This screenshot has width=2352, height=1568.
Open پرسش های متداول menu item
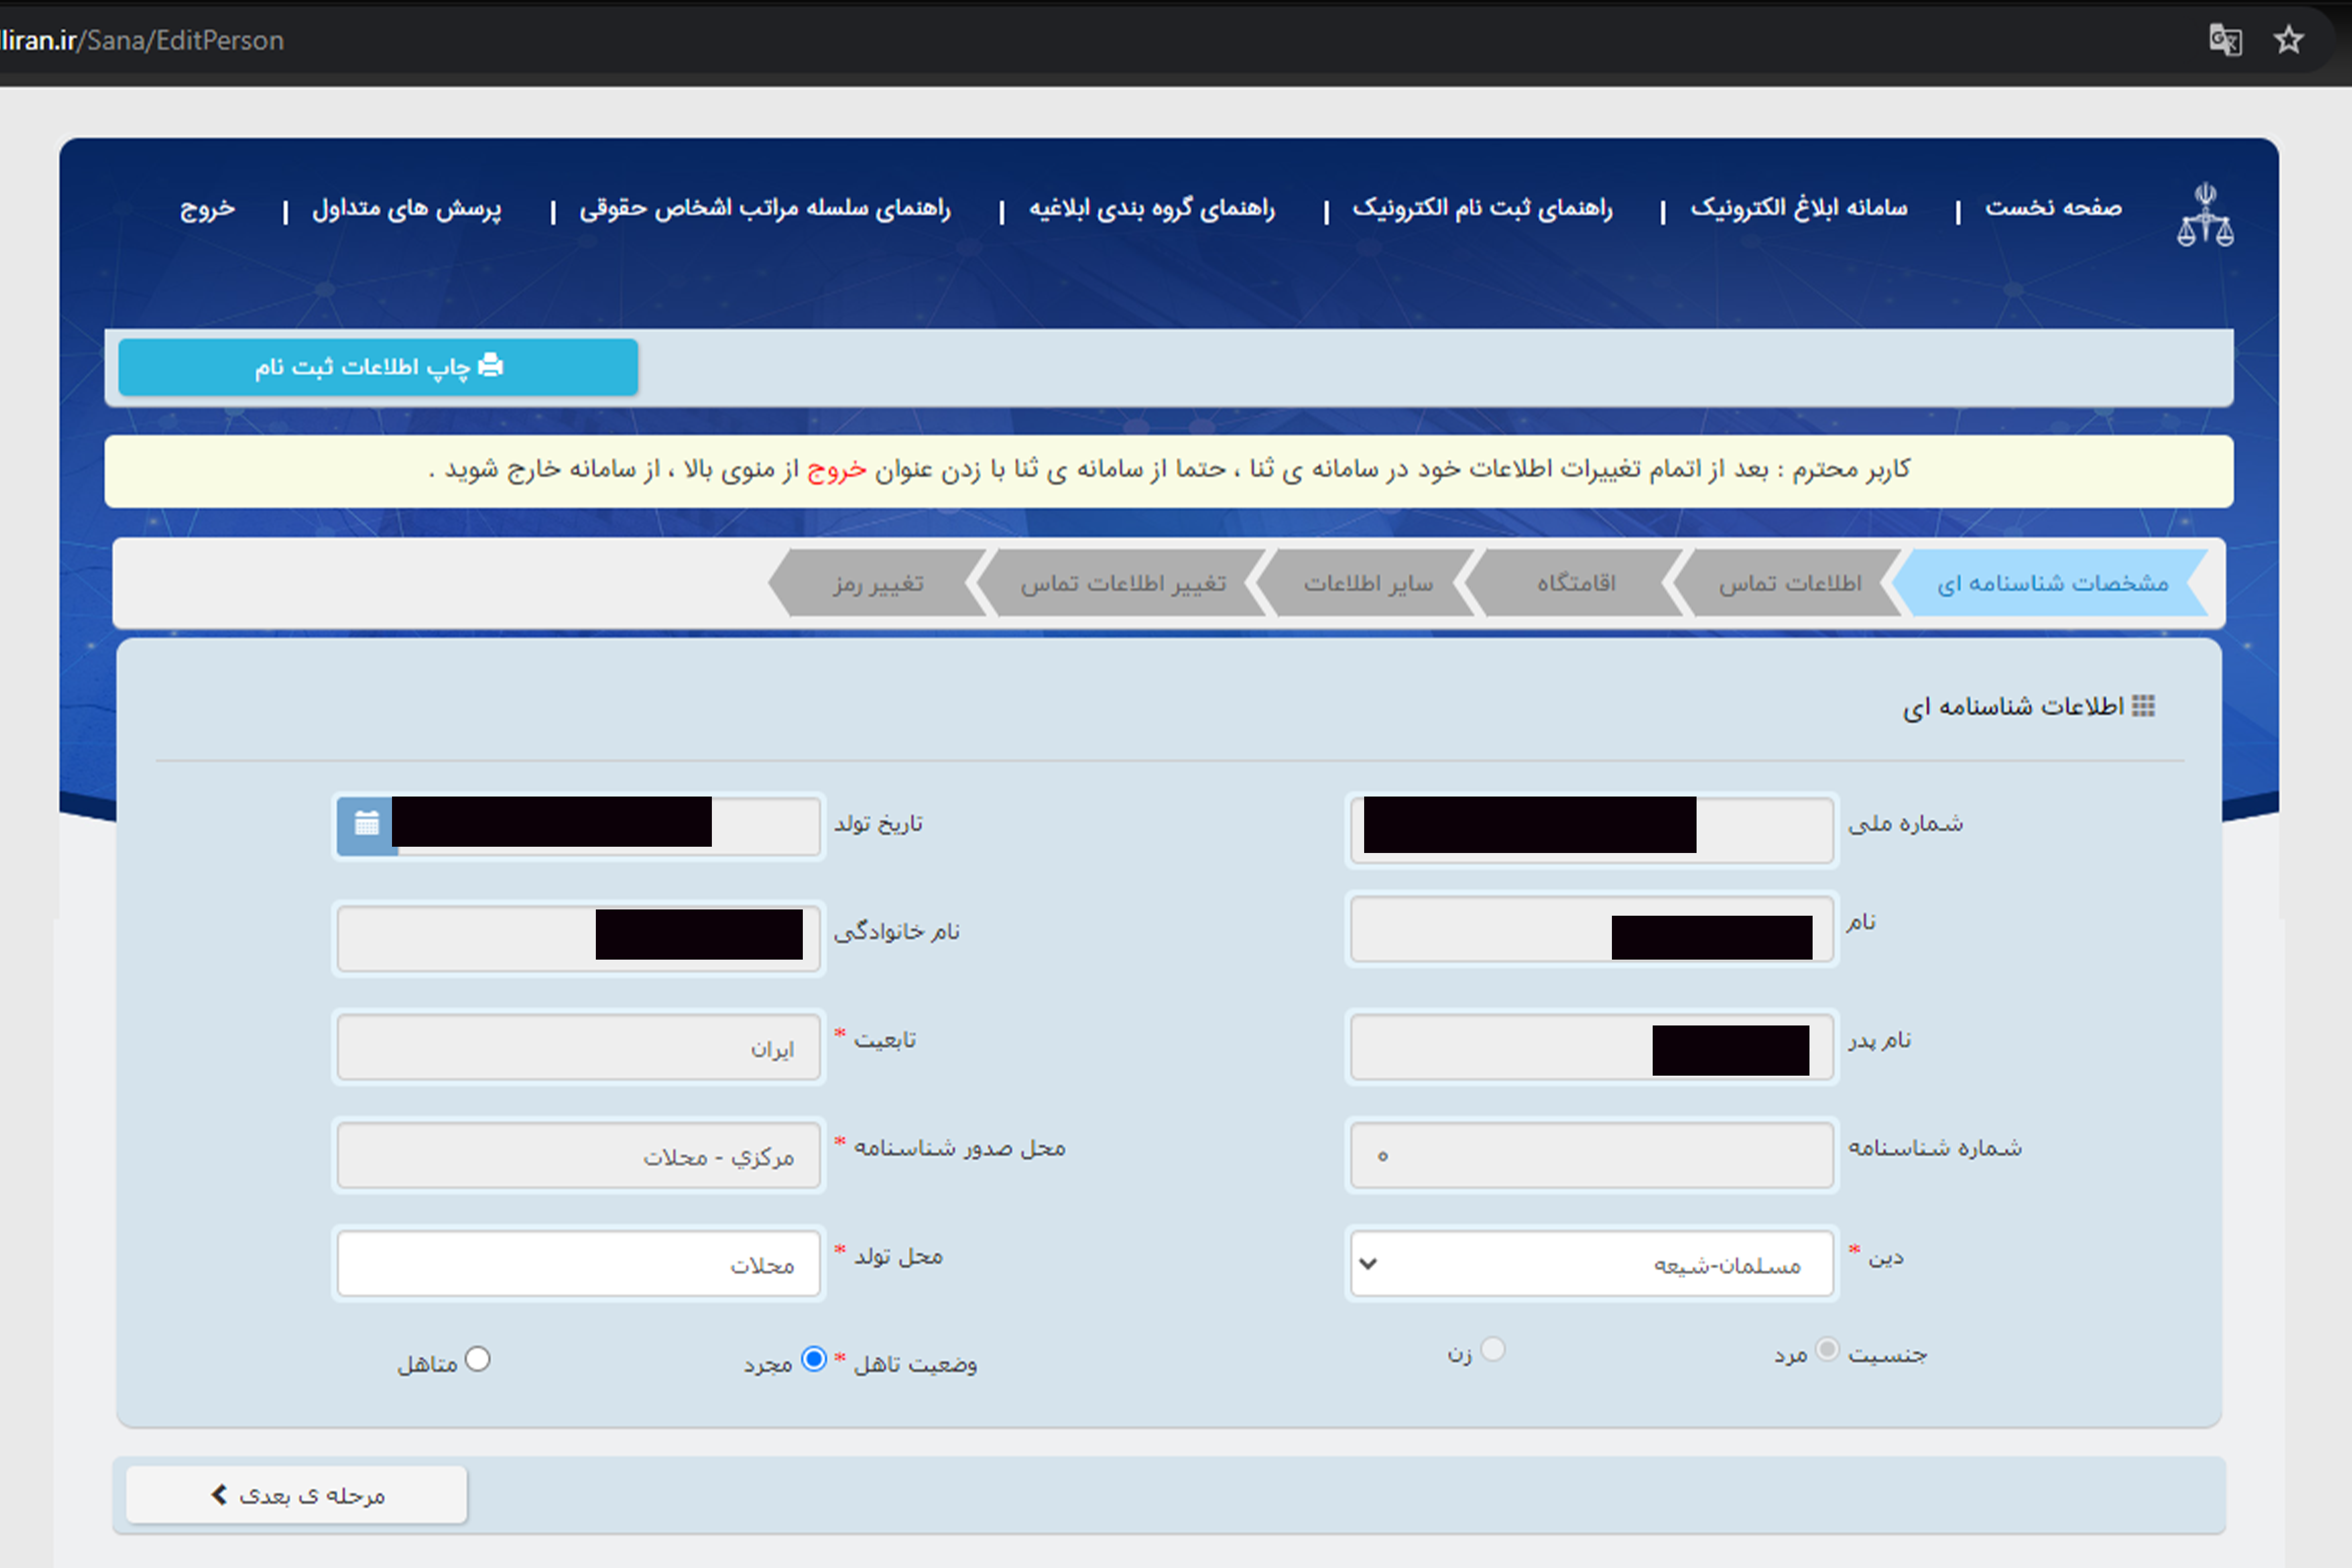[x=407, y=208]
